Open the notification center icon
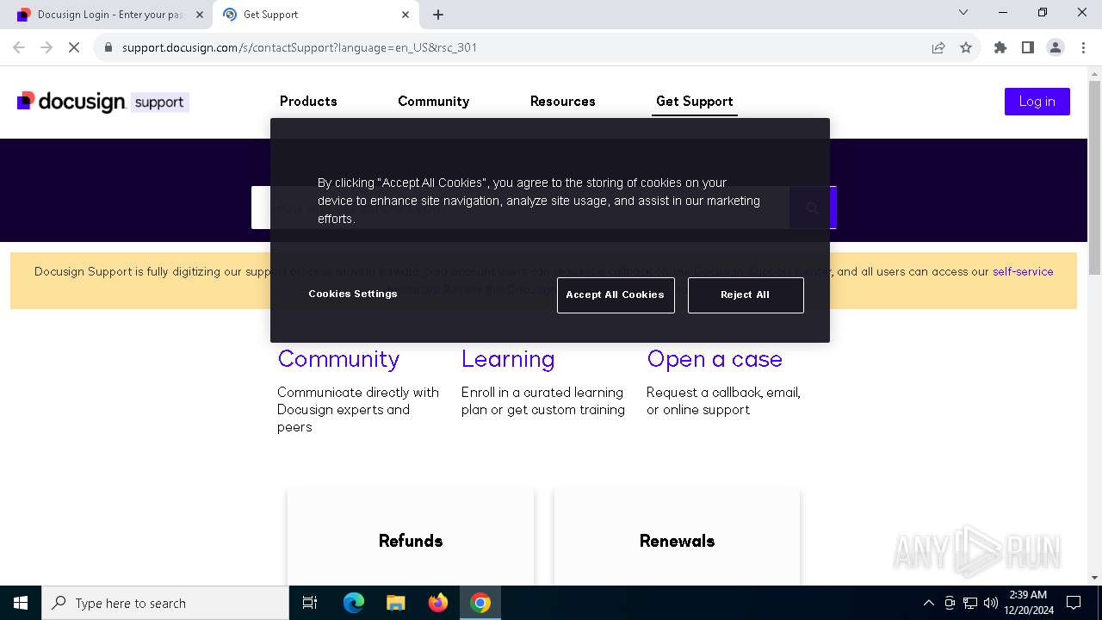1102x620 pixels. [1074, 603]
